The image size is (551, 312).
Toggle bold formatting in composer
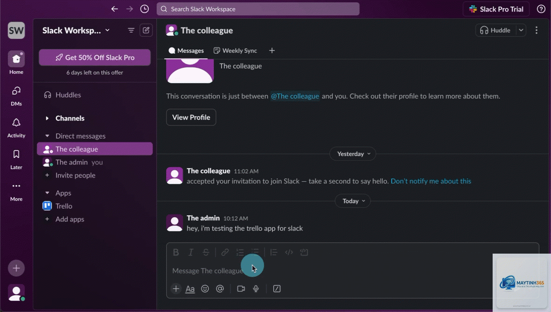point(176,252)
